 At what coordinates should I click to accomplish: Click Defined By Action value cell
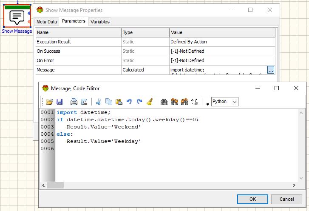222,42
